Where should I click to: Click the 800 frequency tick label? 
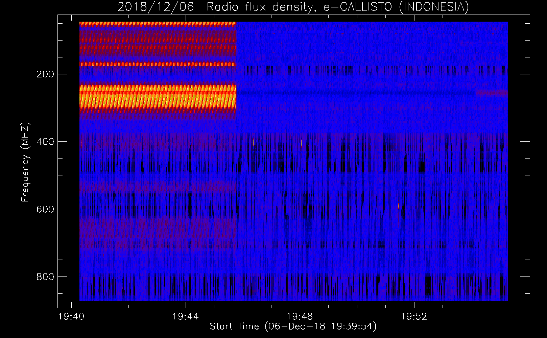[x=45, y=277]
